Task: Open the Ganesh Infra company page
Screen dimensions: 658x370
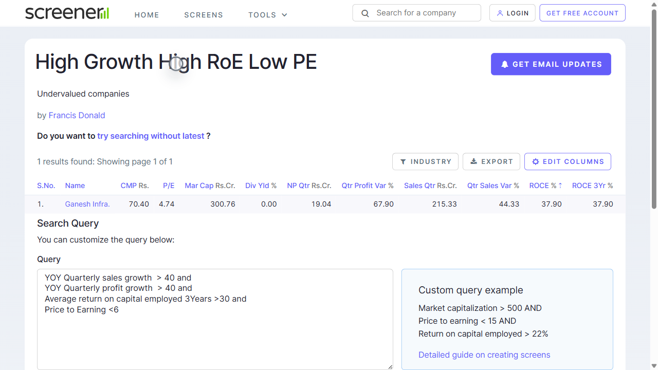Action: [87, 204]
